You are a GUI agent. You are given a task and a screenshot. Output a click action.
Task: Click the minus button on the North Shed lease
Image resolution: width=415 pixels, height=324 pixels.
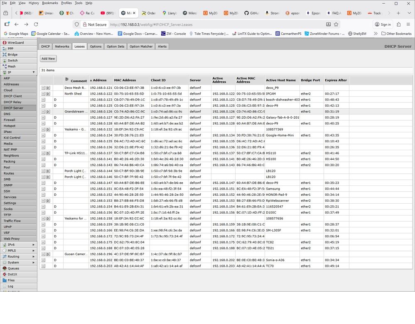pyautogui.click(x=44, y=93)
